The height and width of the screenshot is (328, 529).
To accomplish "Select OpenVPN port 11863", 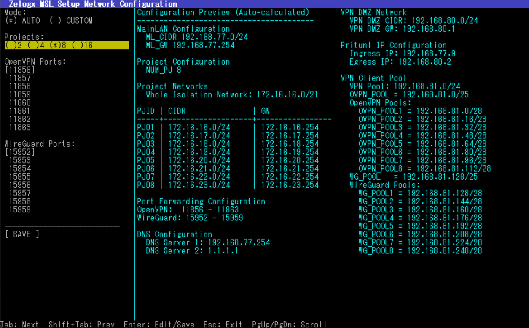I will pos(20,127).
